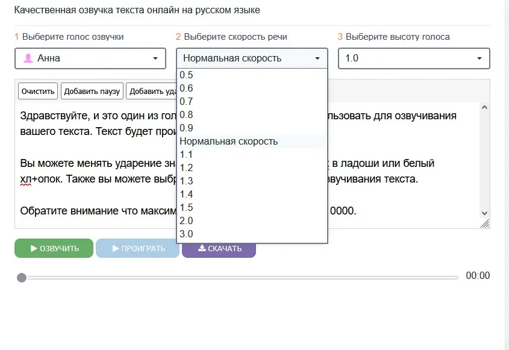Select speed 0.6 in the list
The image size is (509, 350).
tap(252, 89)
